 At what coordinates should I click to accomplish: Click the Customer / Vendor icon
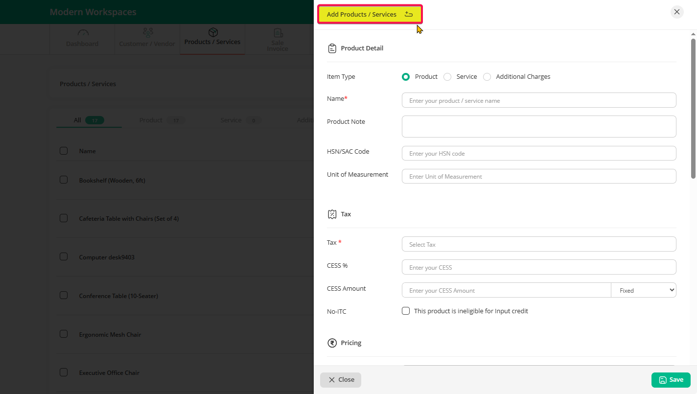[147, 33]
